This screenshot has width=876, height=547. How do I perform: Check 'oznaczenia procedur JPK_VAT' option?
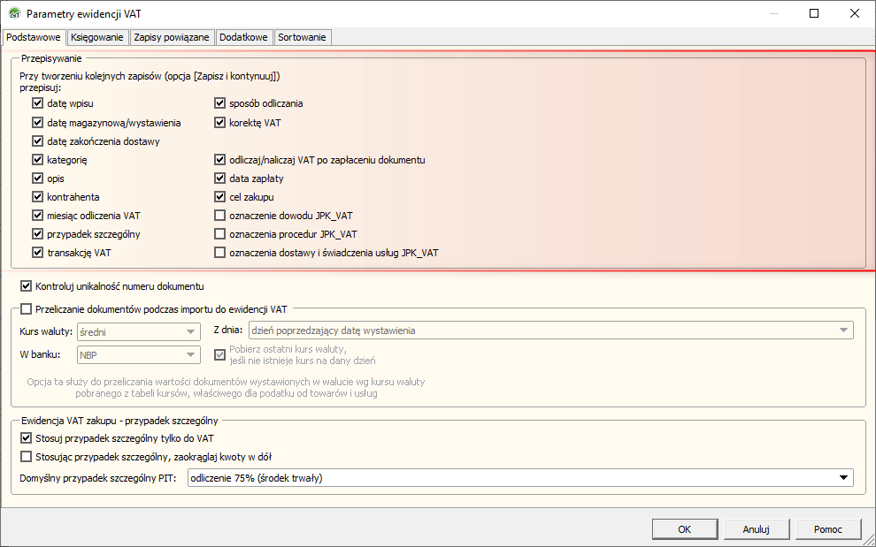220,234
